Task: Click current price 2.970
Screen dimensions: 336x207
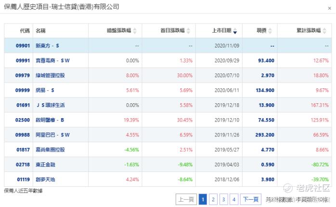Action: click(268, 75)
